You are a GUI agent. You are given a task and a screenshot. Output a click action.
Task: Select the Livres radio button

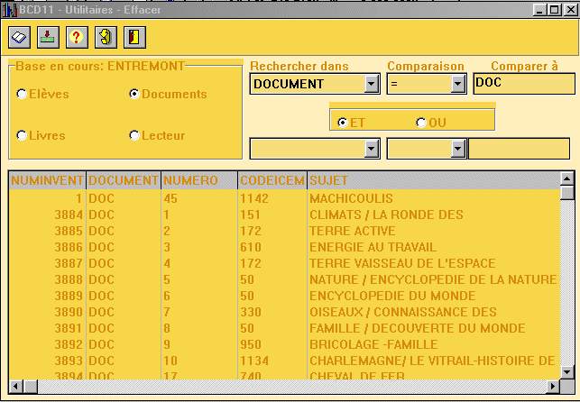pos(22,135)
